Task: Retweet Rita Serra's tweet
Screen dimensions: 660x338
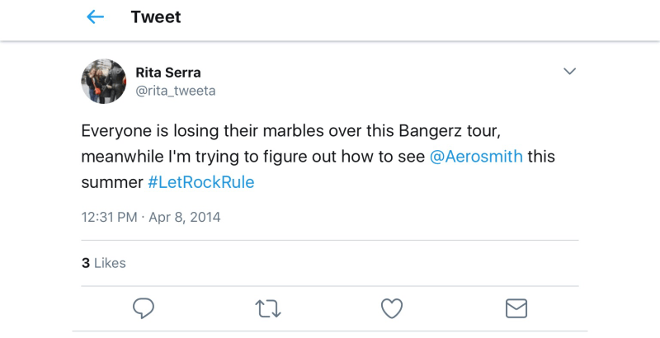Action: pyautogui.click(x=267, y=308)
